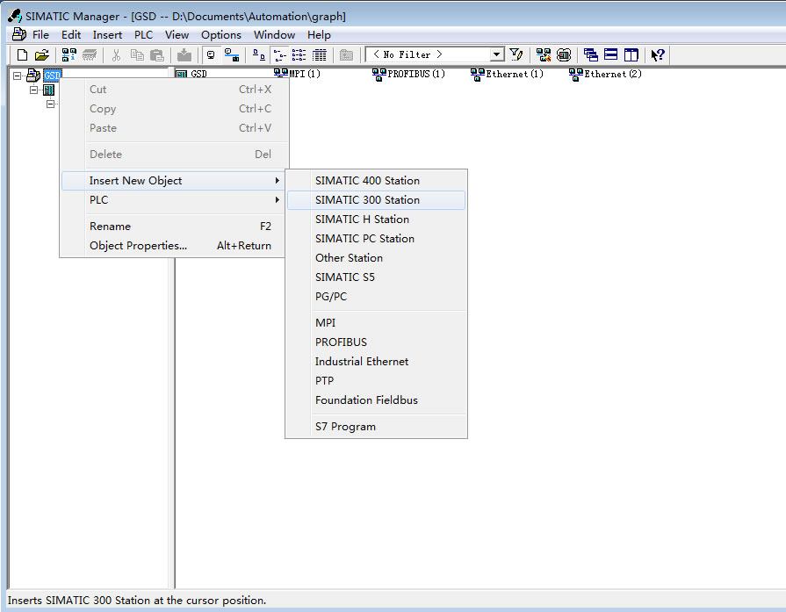Image resolution: width=786 pixels, height=612 pixels.
Task: Open the PLC menu in menu bar
Action: pyautogui.click(x=143, y=34)
